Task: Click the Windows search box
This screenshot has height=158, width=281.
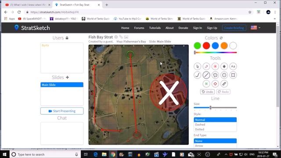Action: click(x=45, y=154)
